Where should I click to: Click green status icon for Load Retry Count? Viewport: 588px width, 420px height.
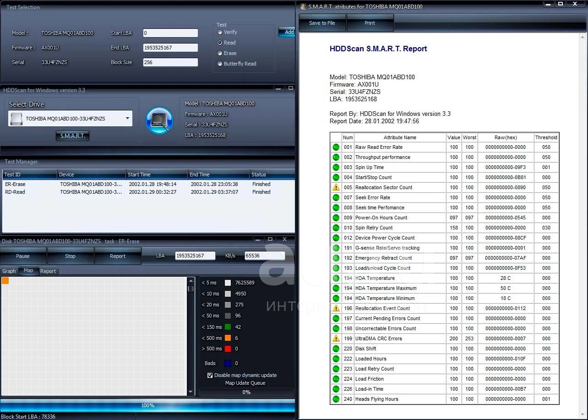336,369
